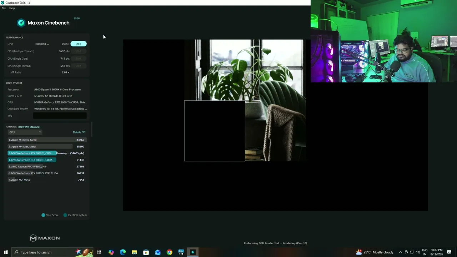Click the Windows 10 operating system value
Image resolution: width=457 pixels, height=257 pixels.
pyautogui.click(x=60, y=109)
